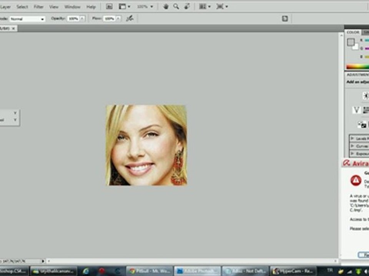Screen dimensions: 369x276
Task: Open the Window menu
Action: coord(72,7)
